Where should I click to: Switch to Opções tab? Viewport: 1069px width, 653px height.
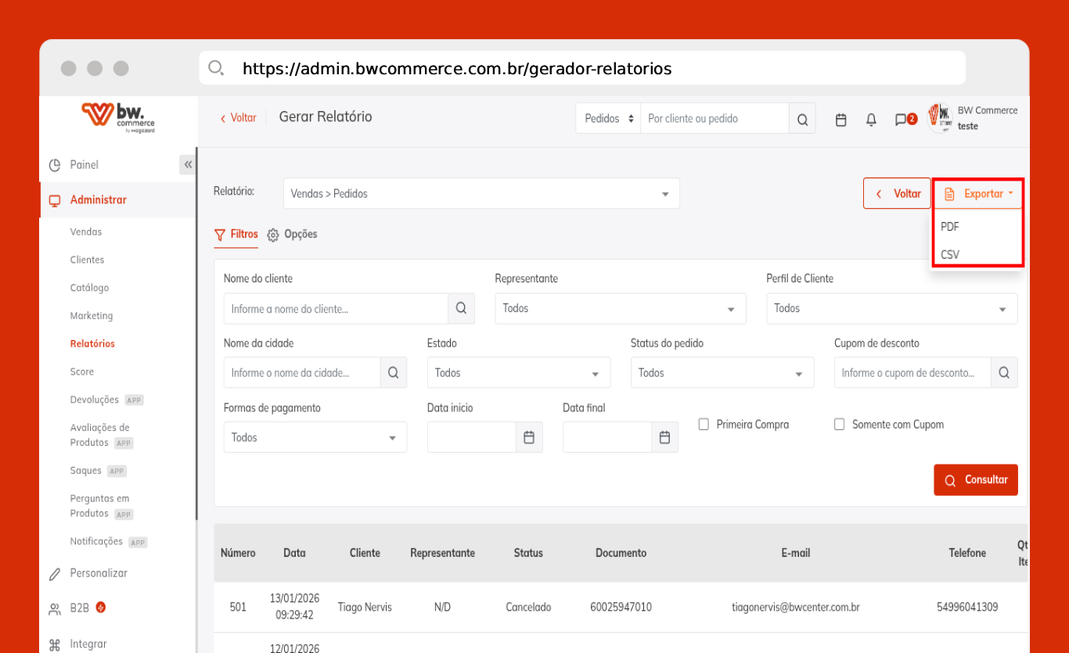point(293,235)
